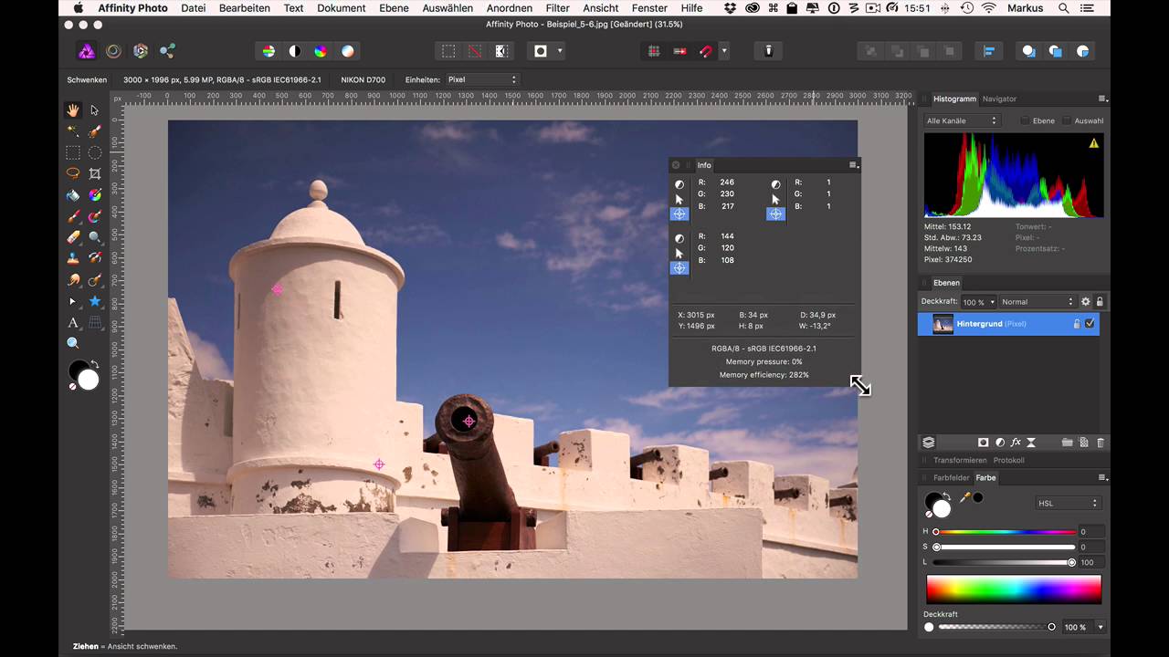Add an adjustment layer

[x=1000, y=443]
